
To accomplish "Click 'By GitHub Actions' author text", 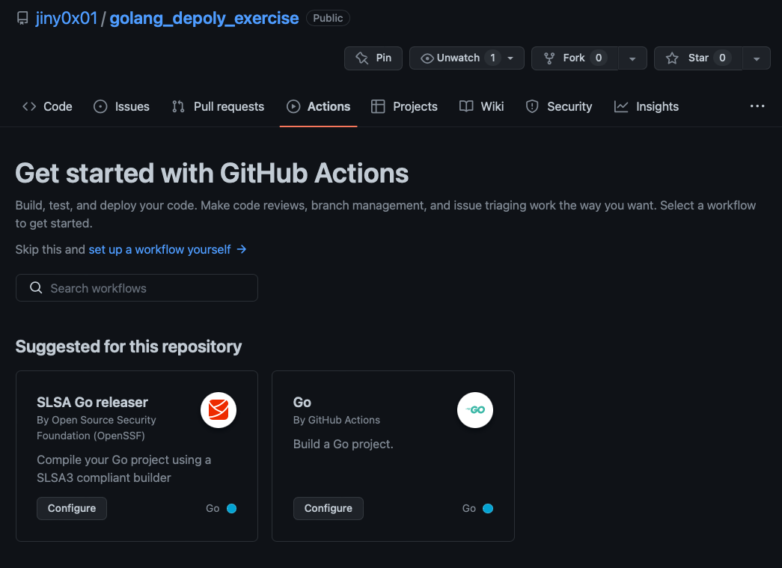I will coord(337,420).
